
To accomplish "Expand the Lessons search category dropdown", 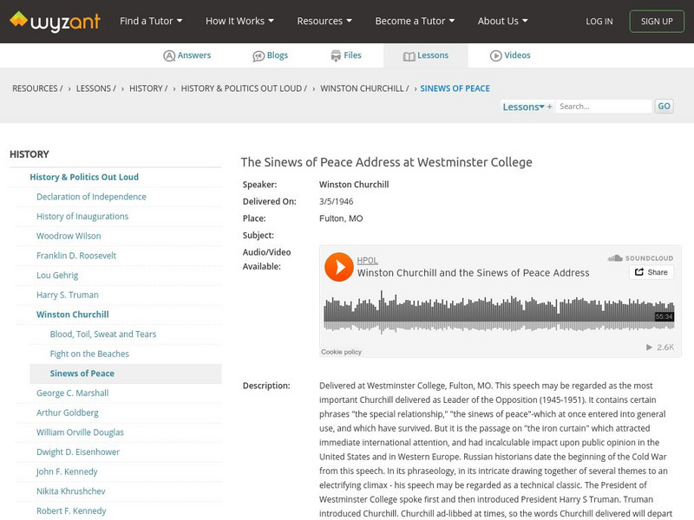I will 523,107.
